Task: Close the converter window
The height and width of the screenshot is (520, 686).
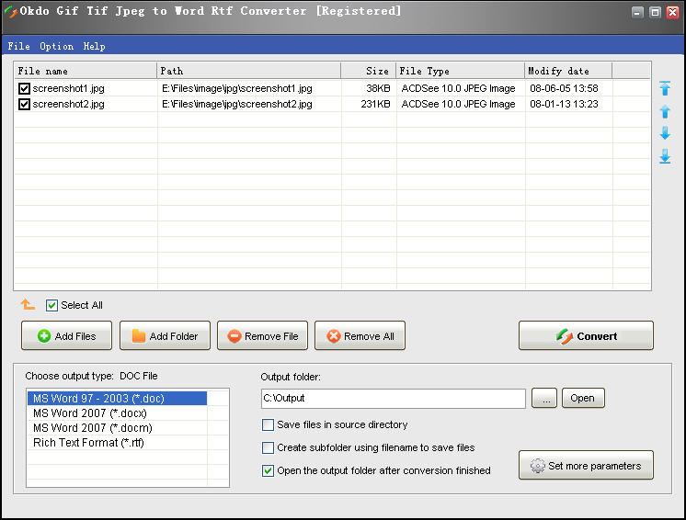Action: (672, 12)
